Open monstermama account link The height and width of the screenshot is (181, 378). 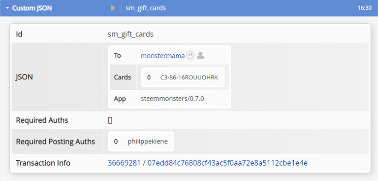[x=163, y=56]
